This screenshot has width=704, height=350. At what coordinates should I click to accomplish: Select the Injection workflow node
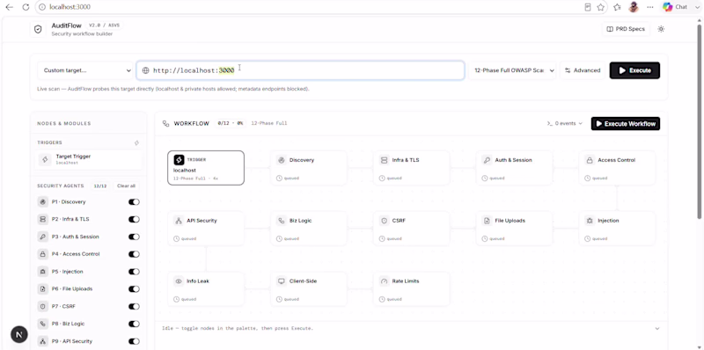pos(617,229)
